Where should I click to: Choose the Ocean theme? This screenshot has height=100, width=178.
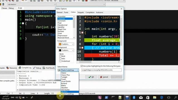coord(70,79)
